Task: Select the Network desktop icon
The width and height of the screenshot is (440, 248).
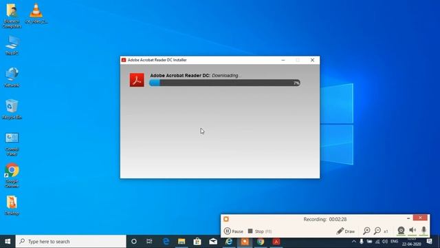Action: [12, 77]
